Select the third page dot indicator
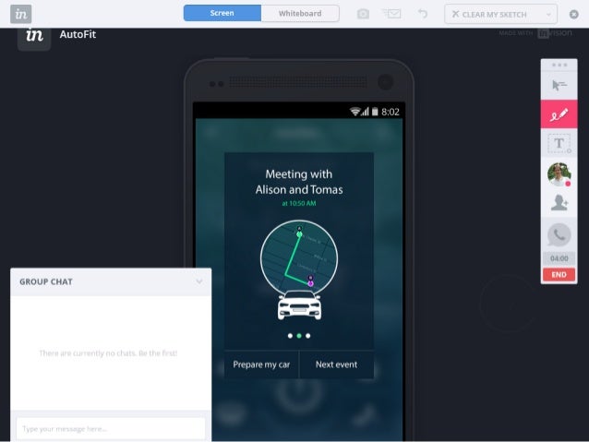Image resolution: width=589 pixels, height=442 pixels. [308, 336]
